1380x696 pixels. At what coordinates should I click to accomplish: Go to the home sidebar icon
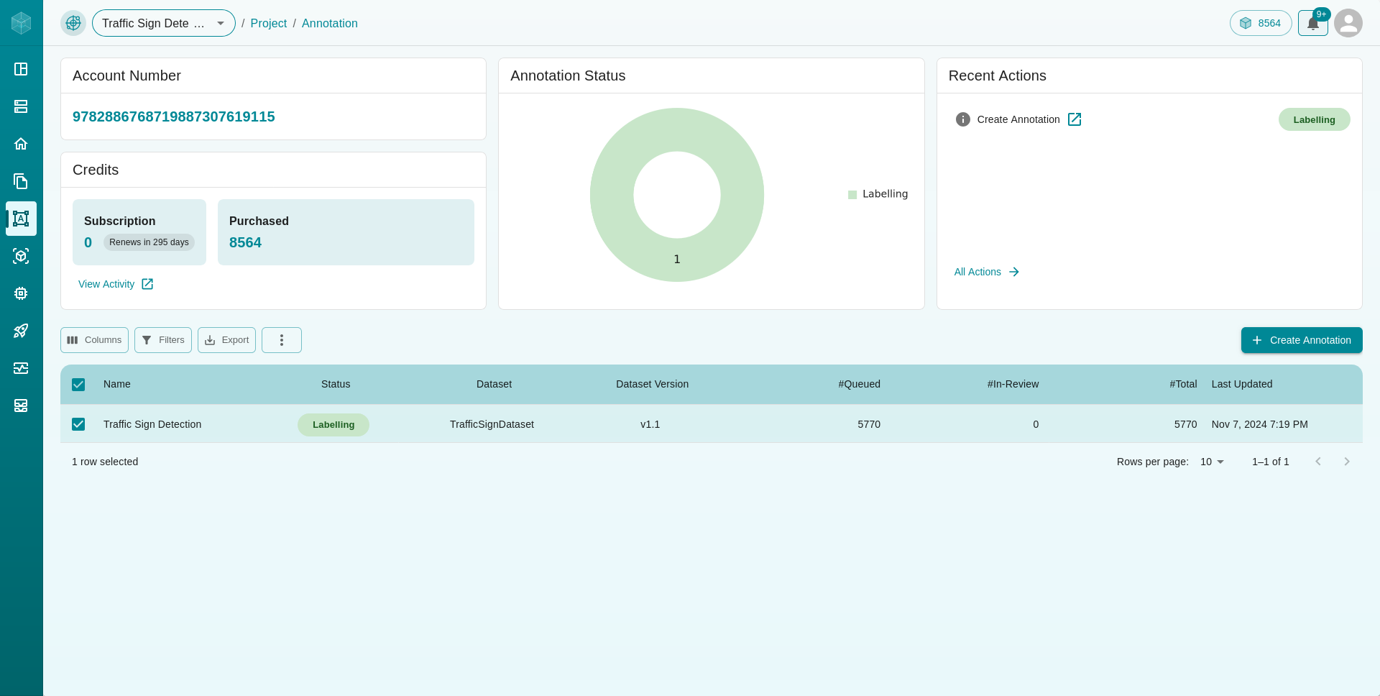click(21, 144)
